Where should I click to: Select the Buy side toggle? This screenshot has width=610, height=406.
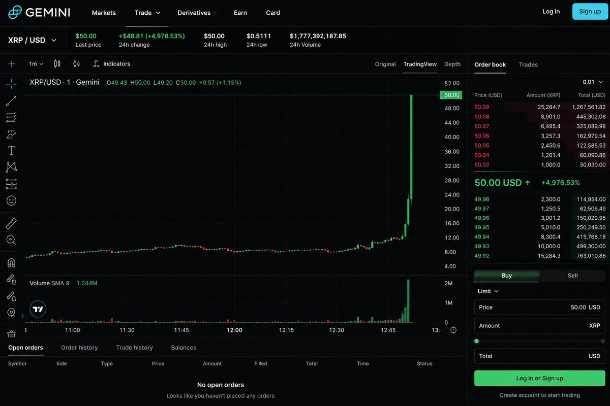point(507,276)
